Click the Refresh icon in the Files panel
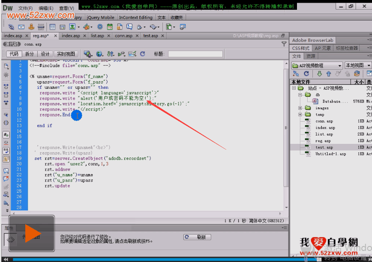 point(306,74)
